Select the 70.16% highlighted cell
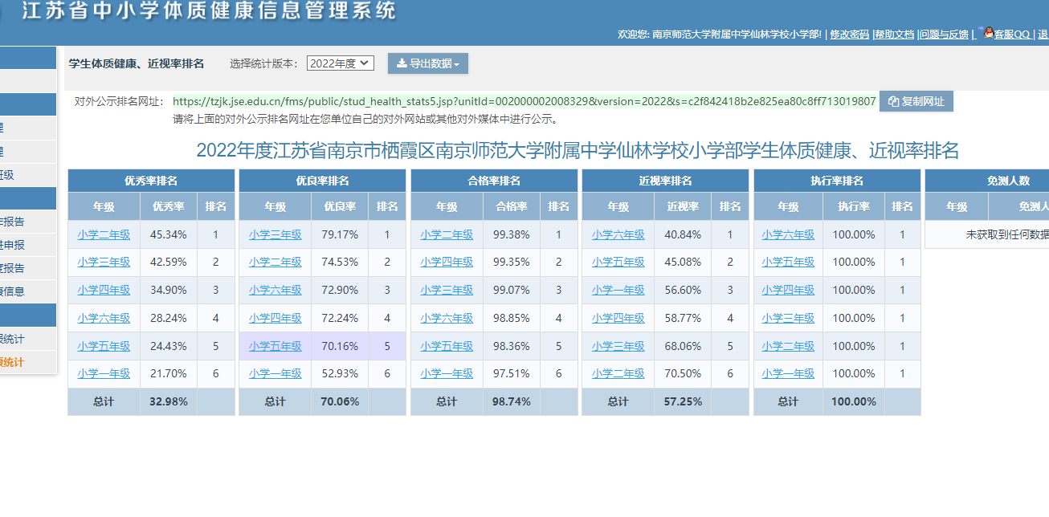 [x=340, y=346]
